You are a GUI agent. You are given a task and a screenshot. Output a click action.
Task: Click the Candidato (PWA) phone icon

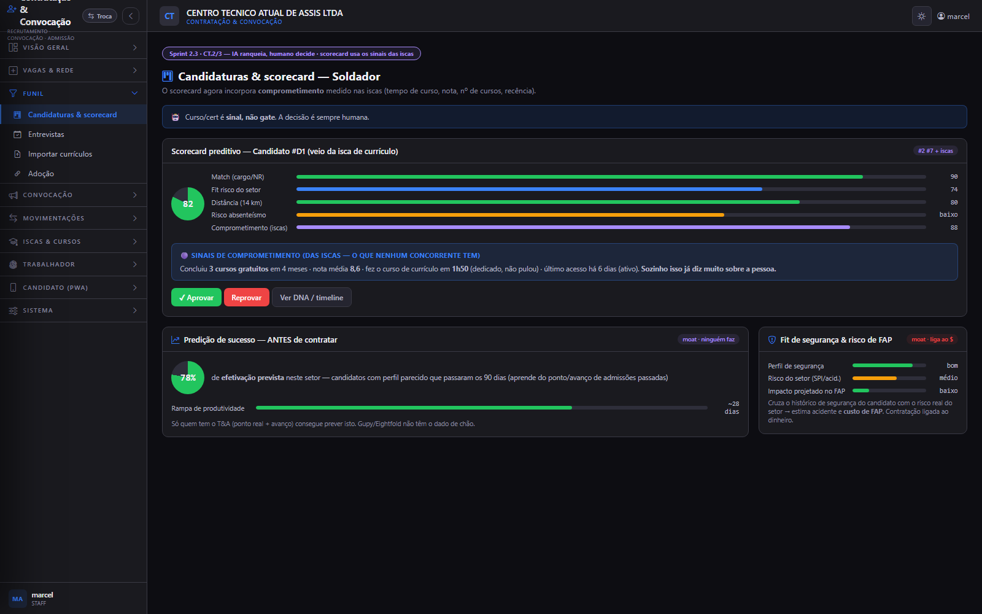[x=14, y=287]
